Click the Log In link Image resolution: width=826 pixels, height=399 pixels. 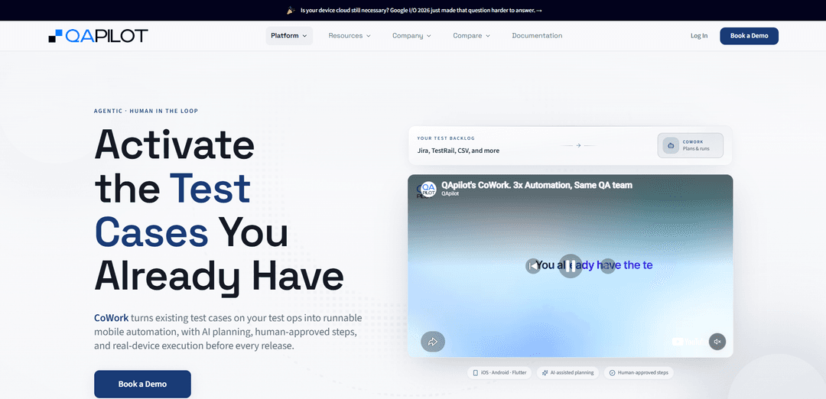tap(699, 36)
